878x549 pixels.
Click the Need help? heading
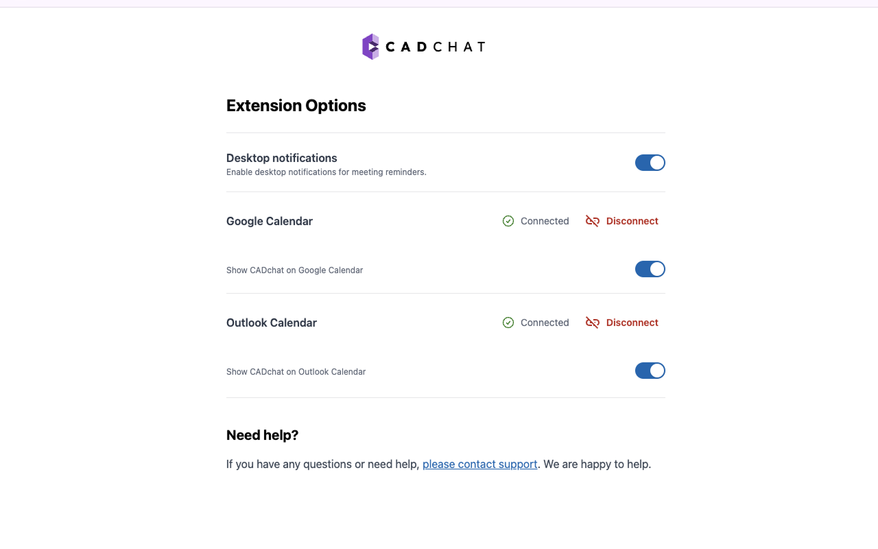[263, 435]
